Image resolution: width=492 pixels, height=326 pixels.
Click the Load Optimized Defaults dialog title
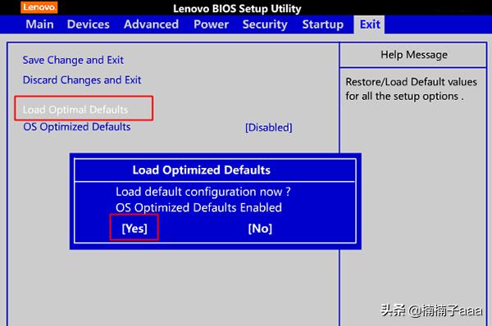coord(201,170)
